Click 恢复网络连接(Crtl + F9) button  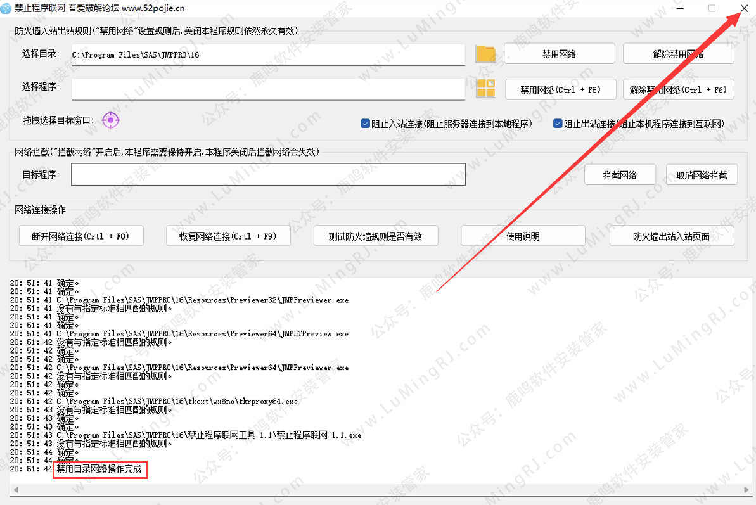tap(229, 236)
